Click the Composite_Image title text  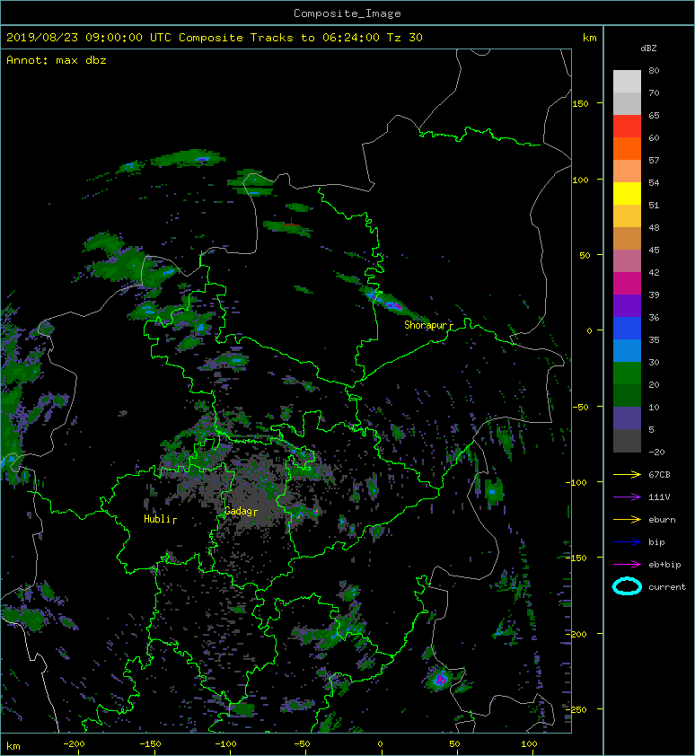pyautogui.click(x=347, y=13)
